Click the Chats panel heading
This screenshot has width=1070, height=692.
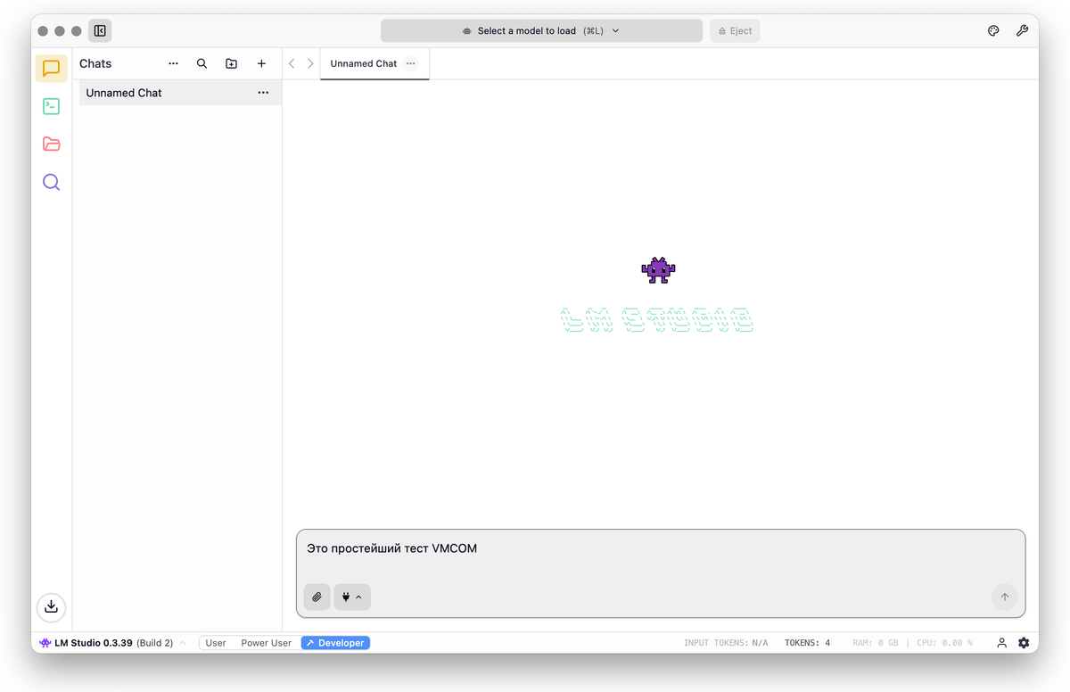[x=95, y=63]
